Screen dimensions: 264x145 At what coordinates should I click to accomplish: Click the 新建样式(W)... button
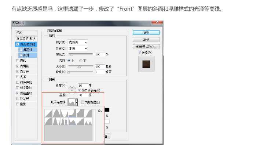tap(146, 47)
